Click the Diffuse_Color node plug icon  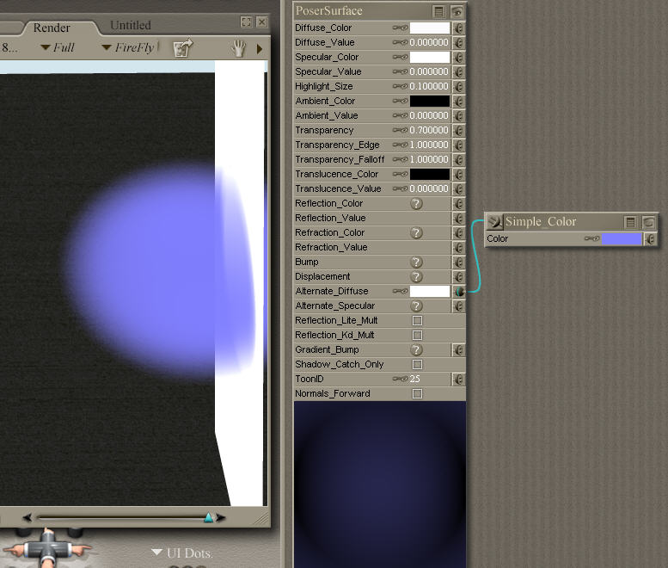[458, 28]
